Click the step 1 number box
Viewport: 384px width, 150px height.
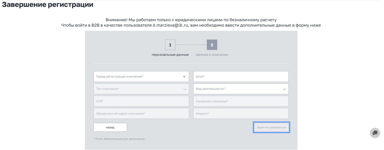(x=170, y=45)
